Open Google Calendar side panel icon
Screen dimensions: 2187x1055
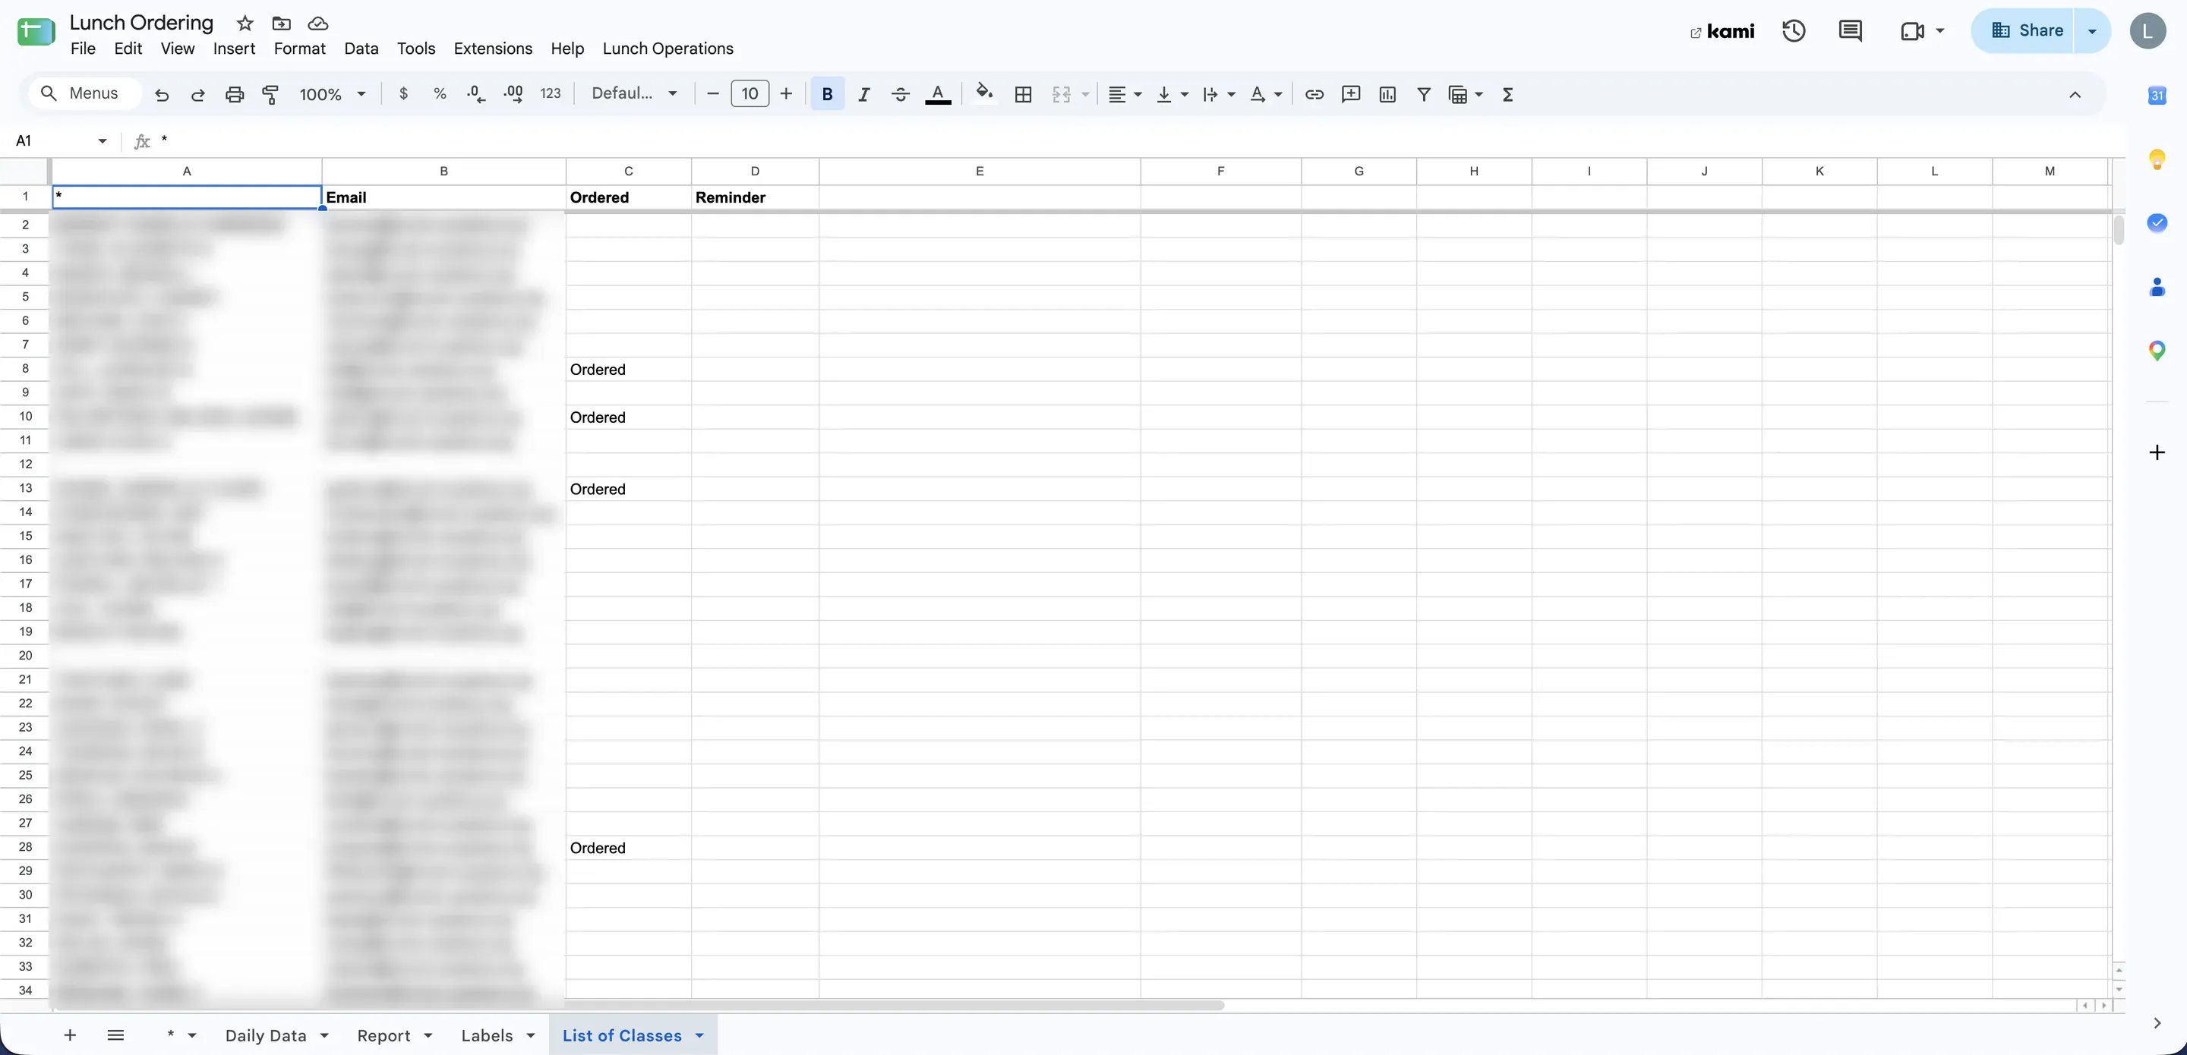click(x=2157, y=95)
